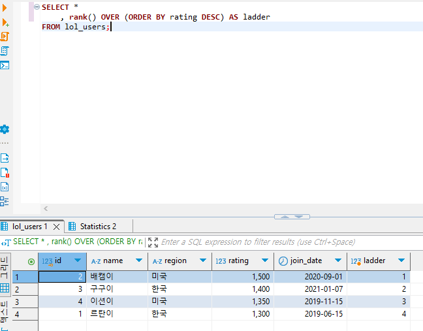This screenshot has width=423, height=331.
Task: Click the join_date cell 2020-09-01
Action: pyautogui.click(x=310, y=277)
